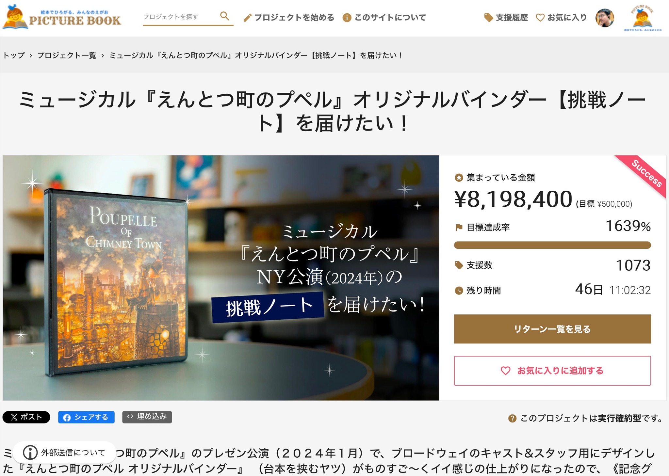This screenshot has height=476, width=669.
Task: Open このサイトについて page
Action: click(x=384, y=18)
